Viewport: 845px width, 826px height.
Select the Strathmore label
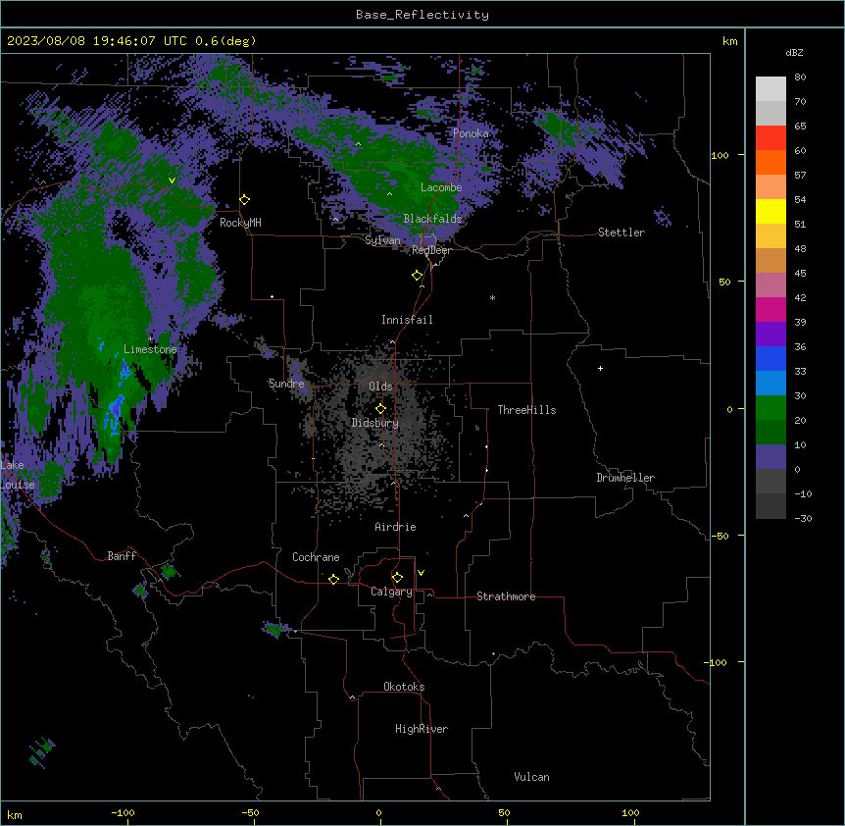point(506,596)
